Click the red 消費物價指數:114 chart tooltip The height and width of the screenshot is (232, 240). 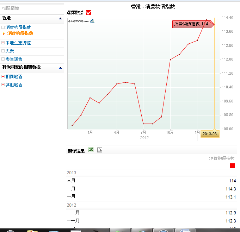click(193, 24)
